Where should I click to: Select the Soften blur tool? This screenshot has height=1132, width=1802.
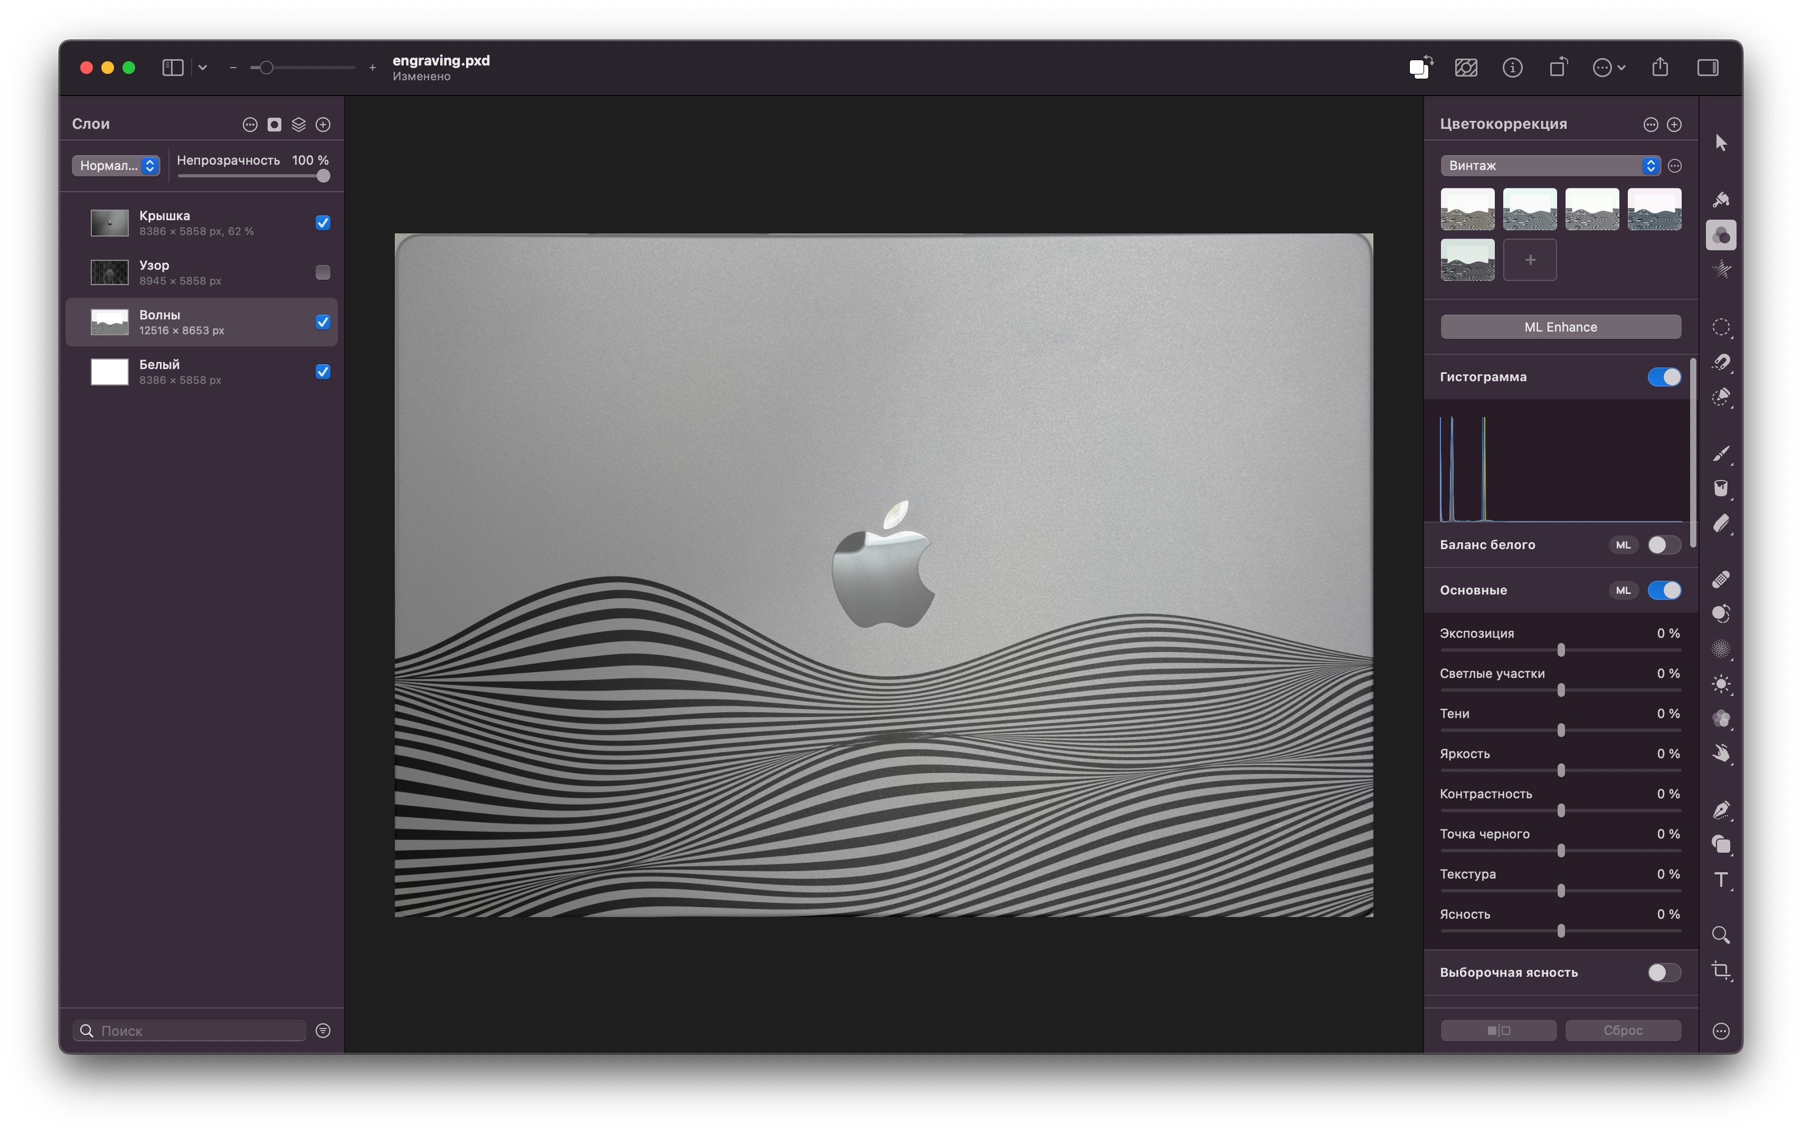click(x=1720, y=649)
